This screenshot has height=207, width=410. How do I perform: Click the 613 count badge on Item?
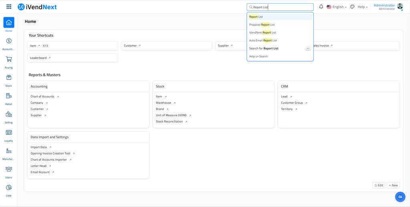pyautogui.click(x=46, y=46)
